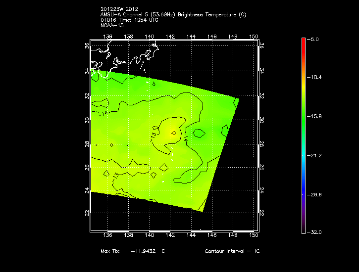Click the -32.0 color scale label
The width and height of the screenshot is (359, 272).
click(315, 232)
